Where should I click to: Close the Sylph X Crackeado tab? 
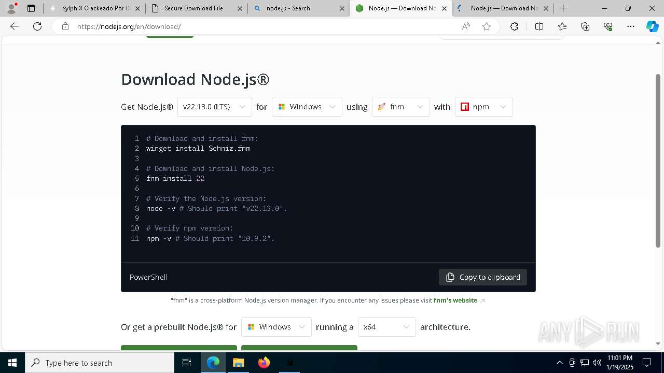tap(137, 8)
